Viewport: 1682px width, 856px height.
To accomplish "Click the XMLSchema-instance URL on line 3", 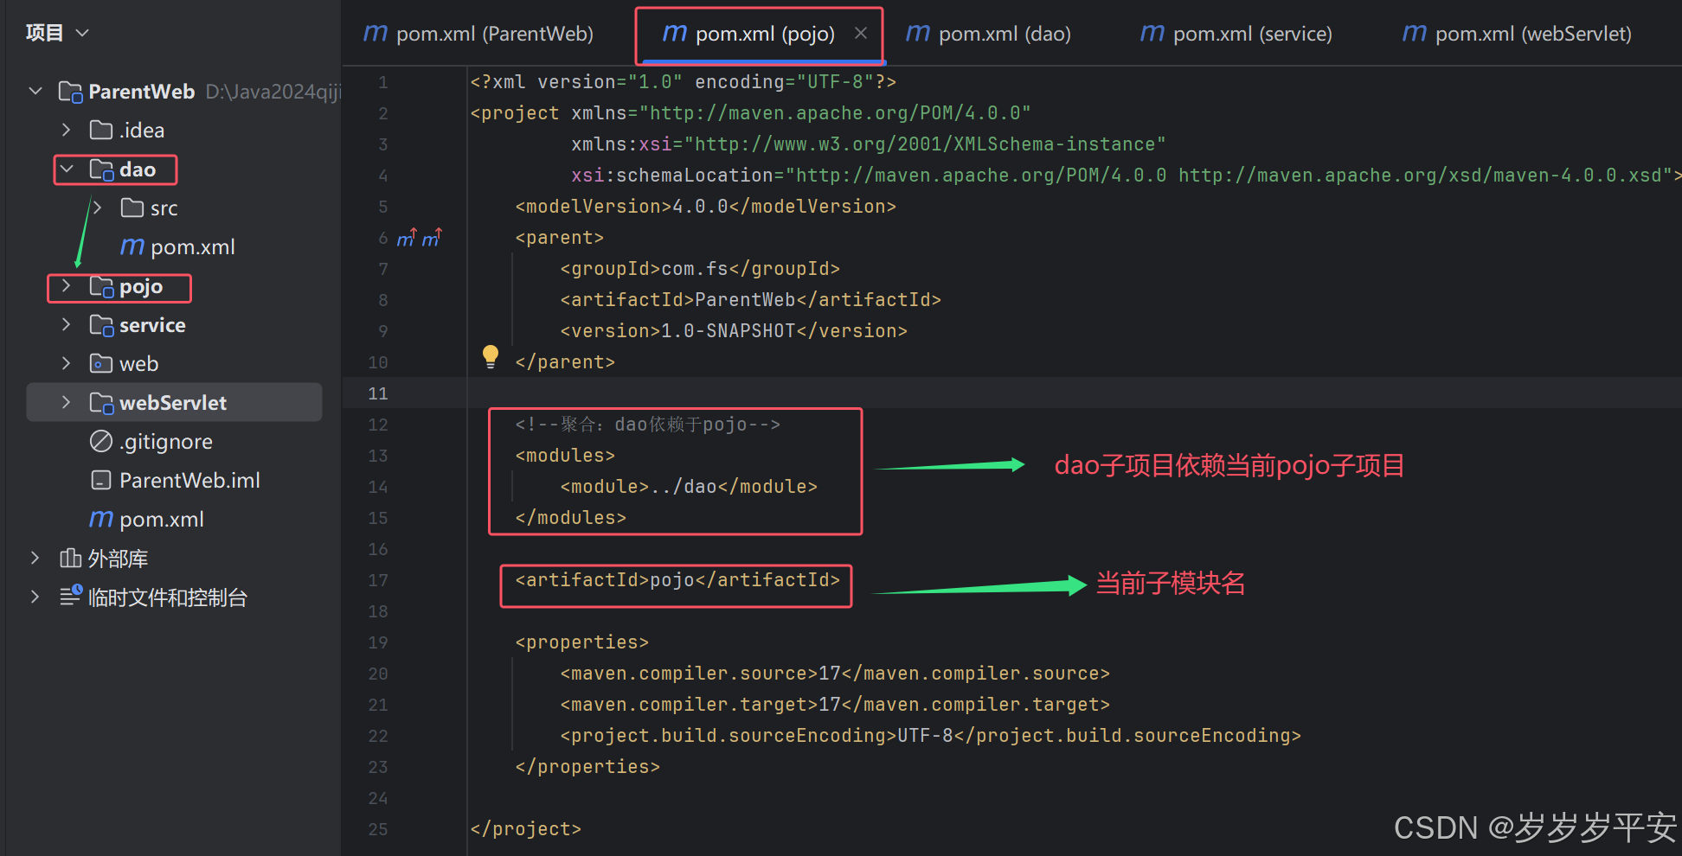I will [924, 144].
